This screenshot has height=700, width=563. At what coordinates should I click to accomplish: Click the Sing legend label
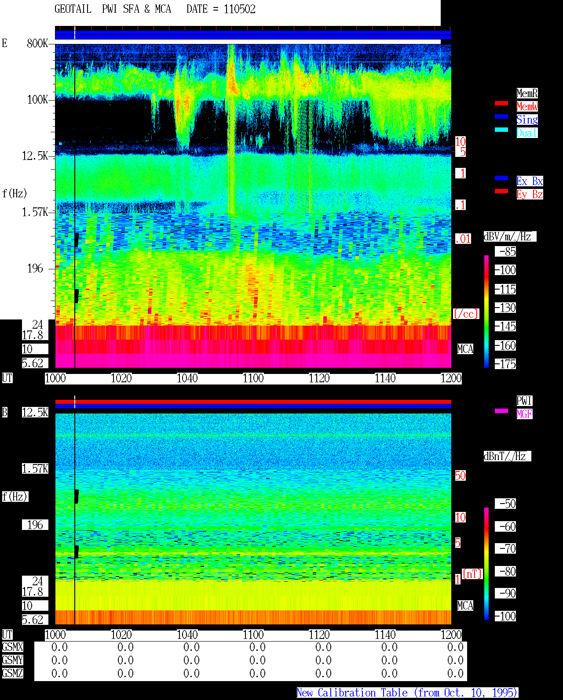(x=527, y=120)
